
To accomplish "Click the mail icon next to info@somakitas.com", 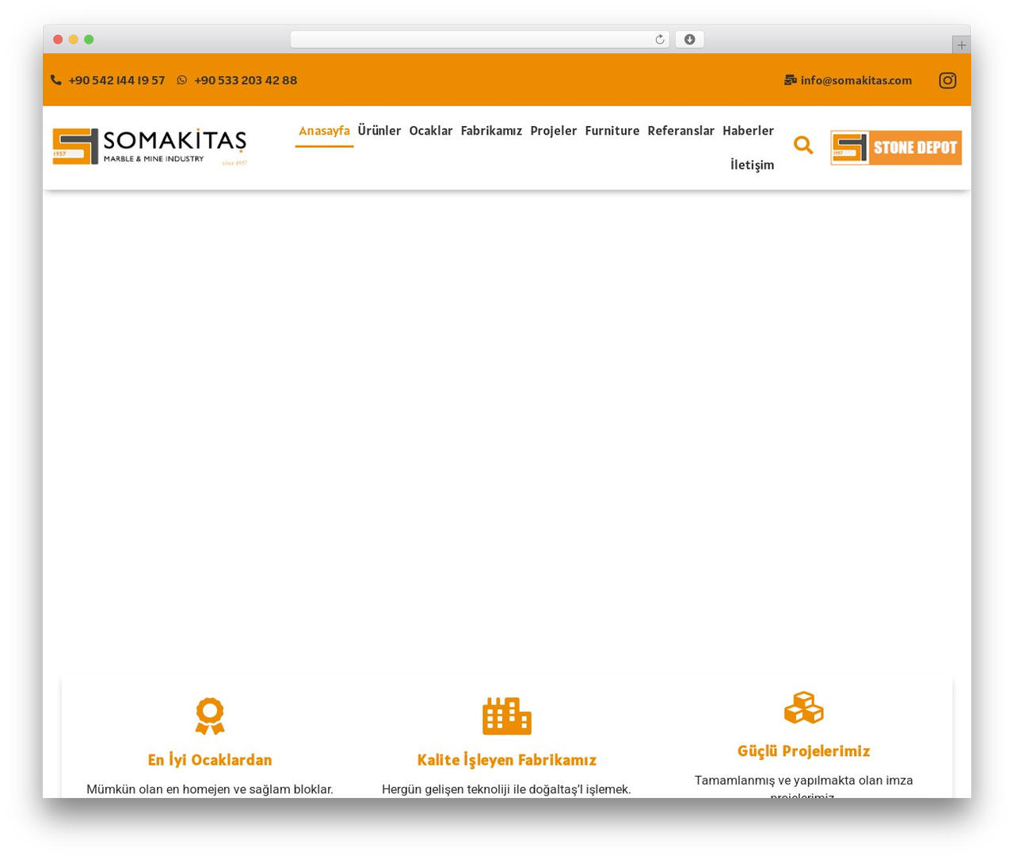I will (x=790, y=80).
